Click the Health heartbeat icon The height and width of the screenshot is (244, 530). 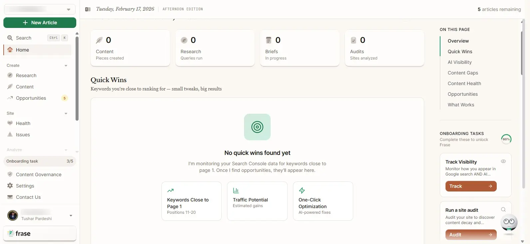pos(10,123)
